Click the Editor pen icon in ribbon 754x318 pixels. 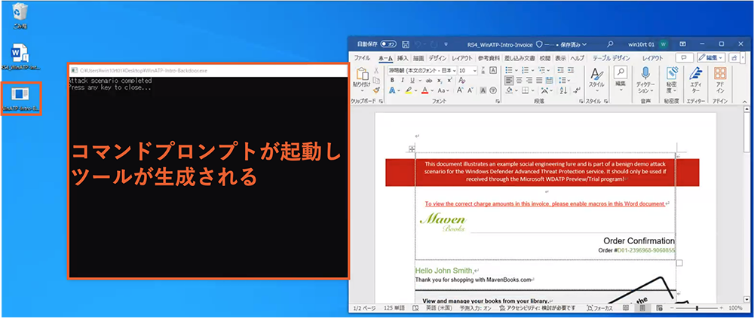click(695, 73)
